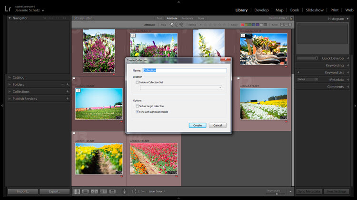
Task: Open Survey view in toolbar
Action: click(103, 191)
